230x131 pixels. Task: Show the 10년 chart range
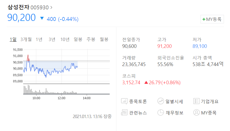65,39
